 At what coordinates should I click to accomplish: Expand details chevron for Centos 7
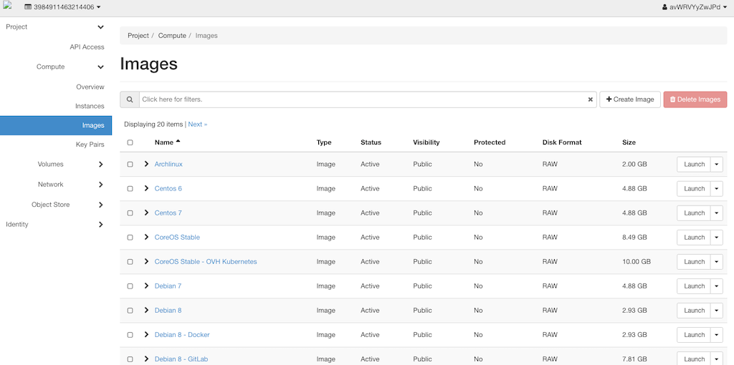coord(146,213)
